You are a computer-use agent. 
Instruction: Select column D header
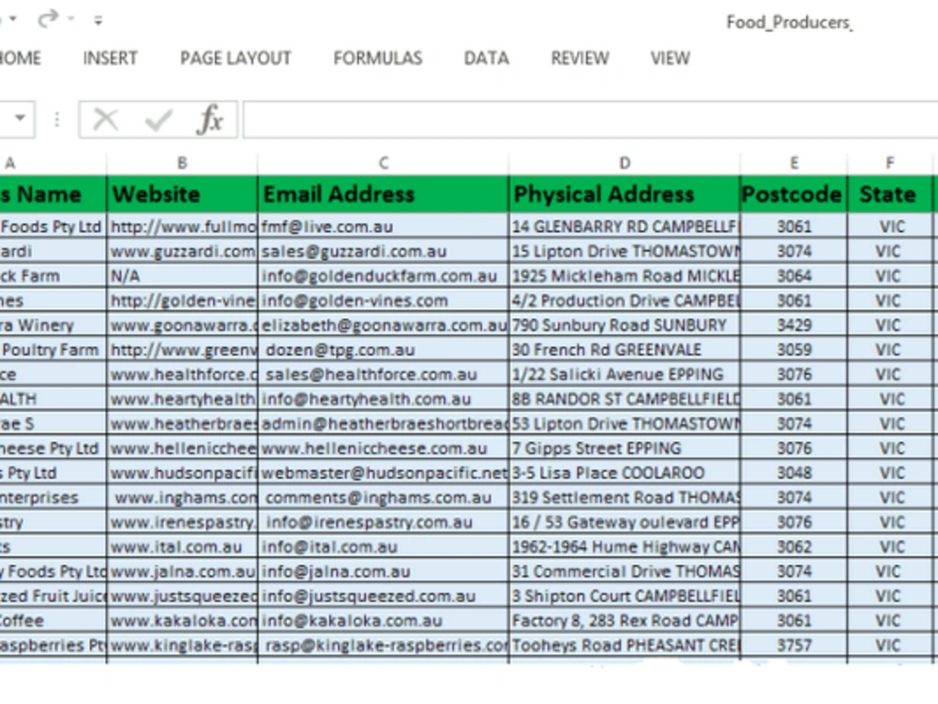point(625,162)
